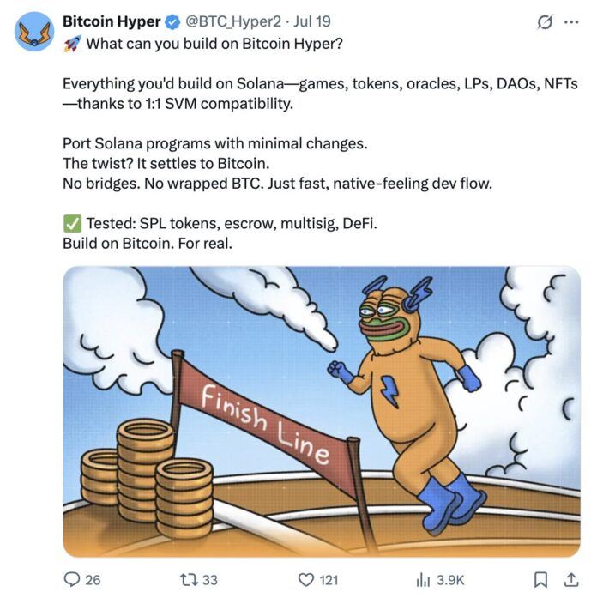Click the Grok slashed-circle icon
Image resolution: width=597 pixels, height=598 pixels.
[x=544, y=22]
